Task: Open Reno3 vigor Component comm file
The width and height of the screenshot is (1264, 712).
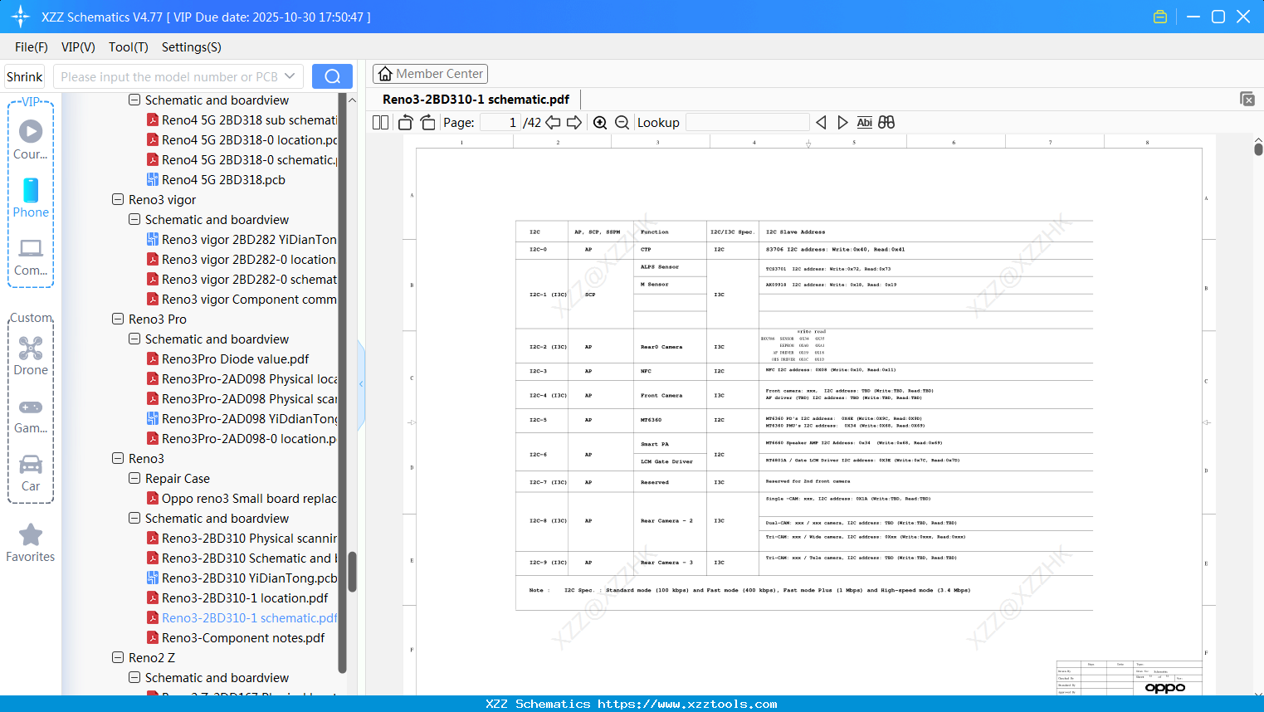Action: pyautogui.click(x=249, y=299)
